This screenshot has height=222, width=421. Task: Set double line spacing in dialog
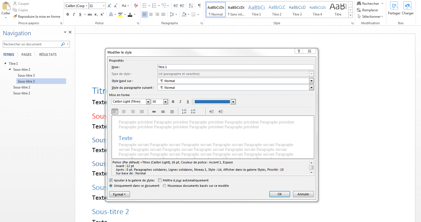[172, 112]
